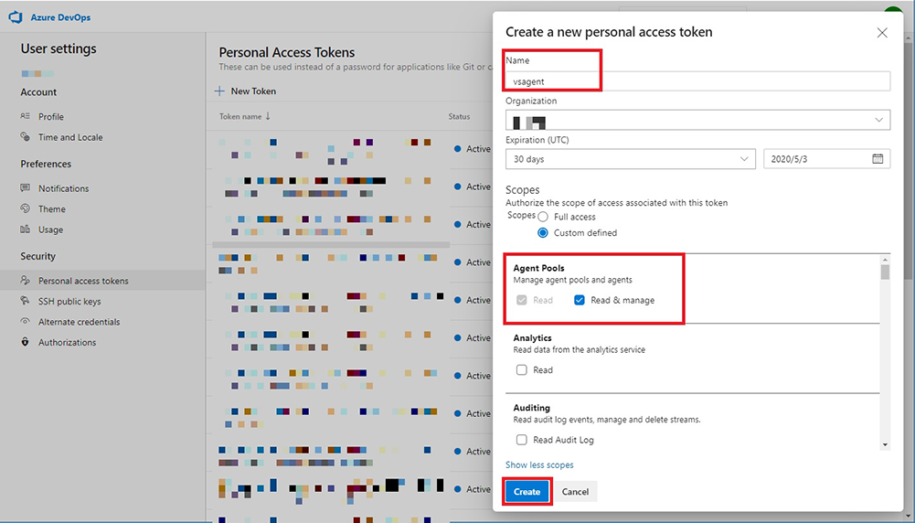Click the Time and Locale icon
This screenshot has width=915, height=523.
point(25,136)
